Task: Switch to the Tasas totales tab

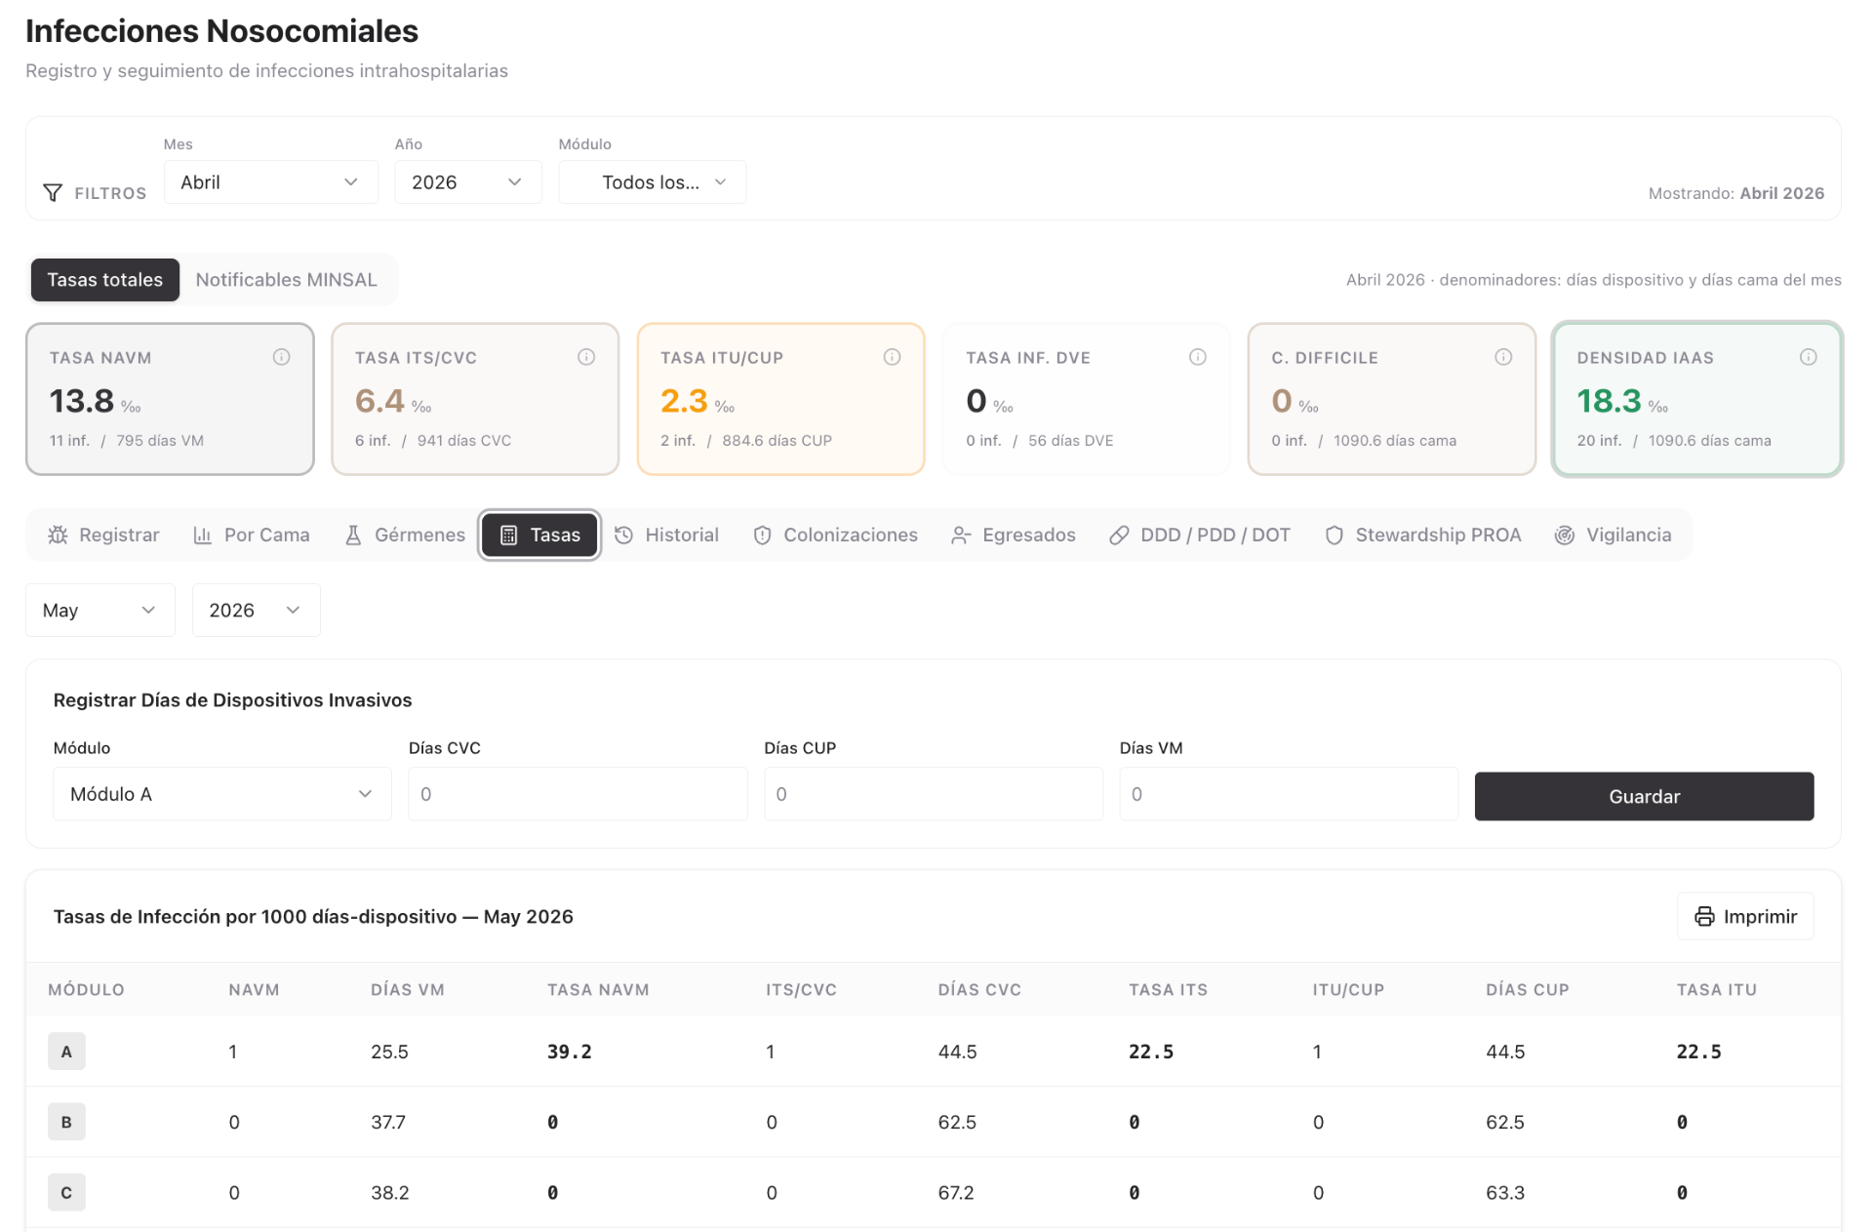Action: (x=105, y=280)
